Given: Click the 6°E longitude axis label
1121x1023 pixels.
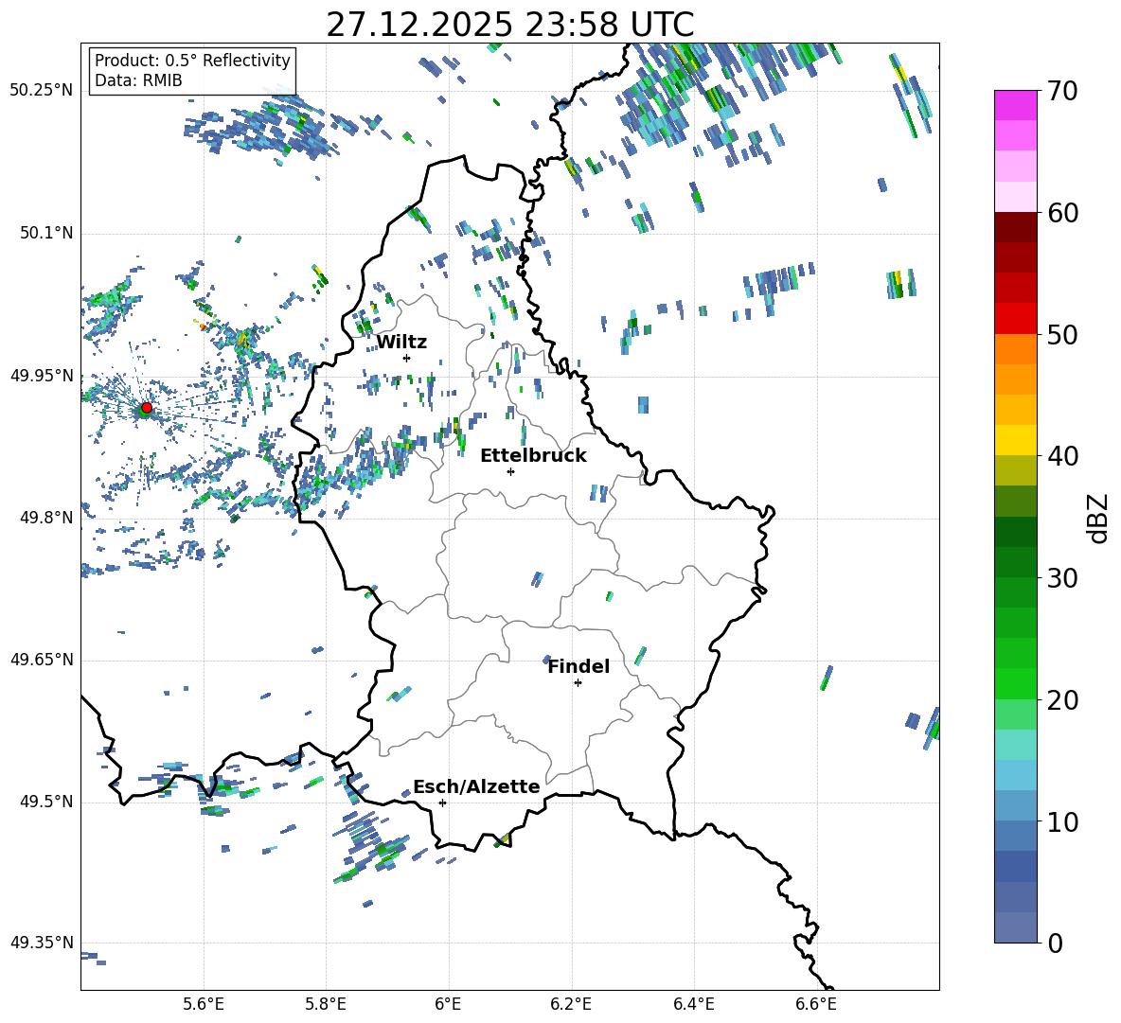Looking at the screenshot, I should [448, 1003].
